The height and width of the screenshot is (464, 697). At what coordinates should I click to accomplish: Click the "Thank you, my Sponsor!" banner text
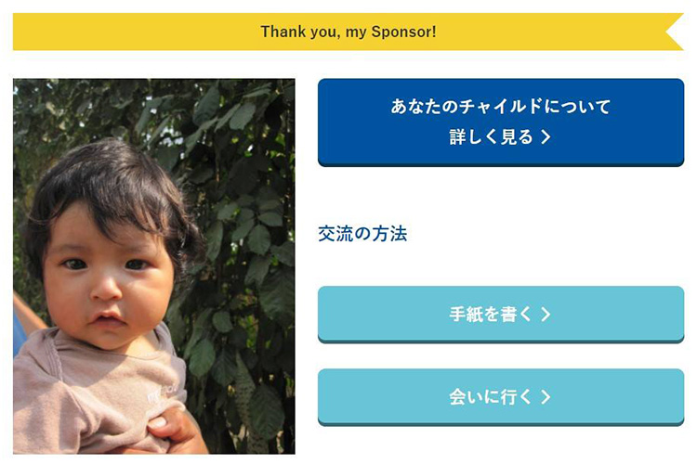348,32
